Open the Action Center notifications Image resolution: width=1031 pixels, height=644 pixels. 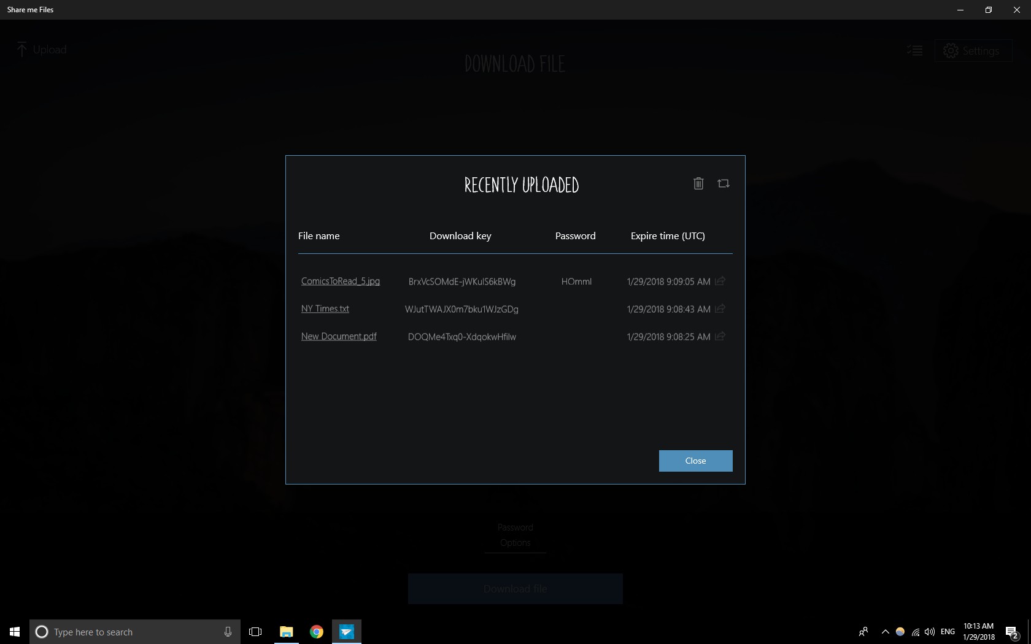1011,632
